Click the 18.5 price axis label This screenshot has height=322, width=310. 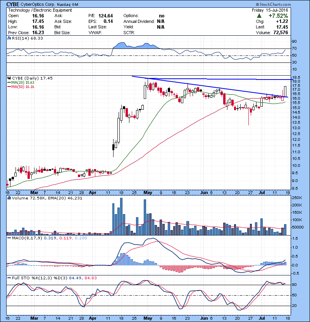pos(296,78)
